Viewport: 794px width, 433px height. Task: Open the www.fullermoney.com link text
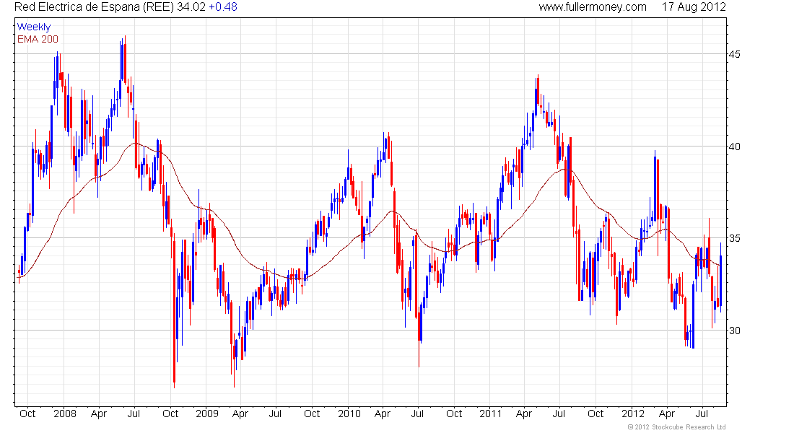[x=593, y=7]
